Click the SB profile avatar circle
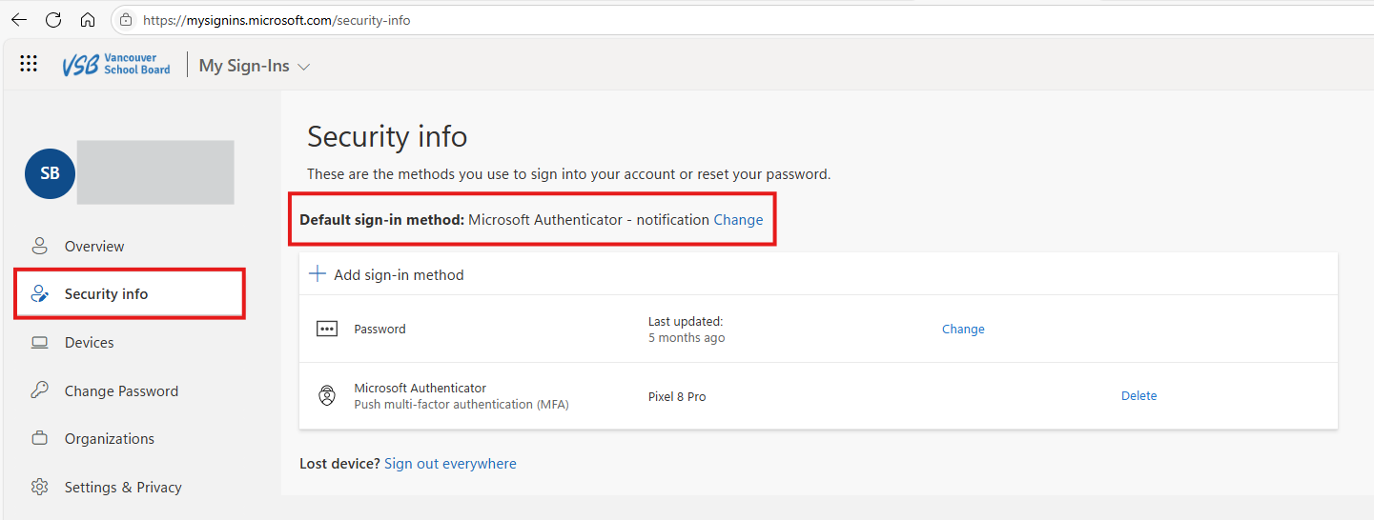Screen dimensions: 1374x520 (x=50, y=174)
